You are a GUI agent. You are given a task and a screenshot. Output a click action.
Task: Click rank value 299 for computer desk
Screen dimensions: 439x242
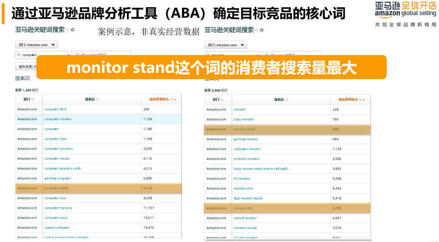(146, 109)
